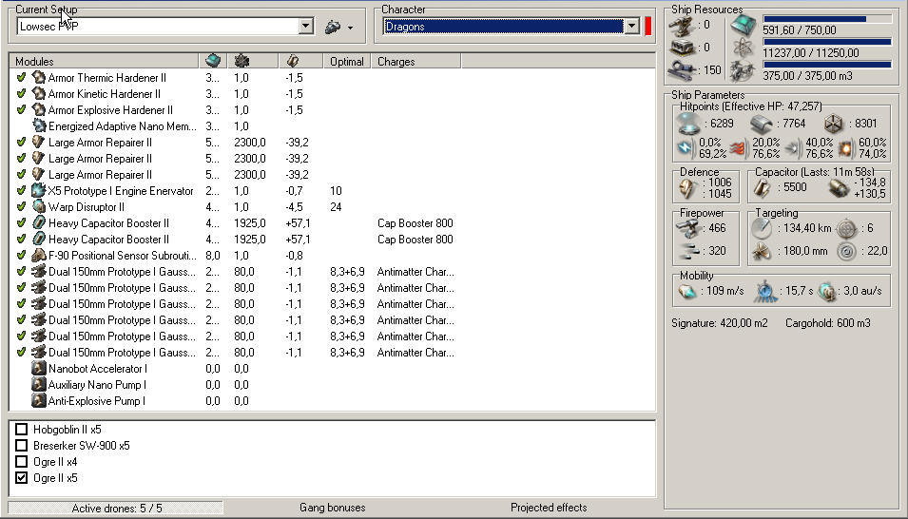Viewport: 908px width, 519px height.
Task: Click the shield hitpoints icon
Action: [687, 123]
